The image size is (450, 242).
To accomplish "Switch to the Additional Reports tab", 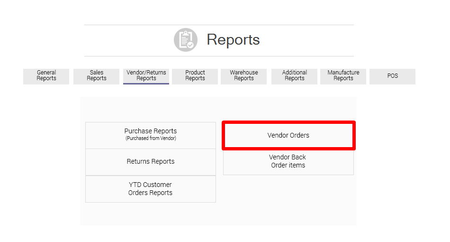I will [x=294, y=76].
